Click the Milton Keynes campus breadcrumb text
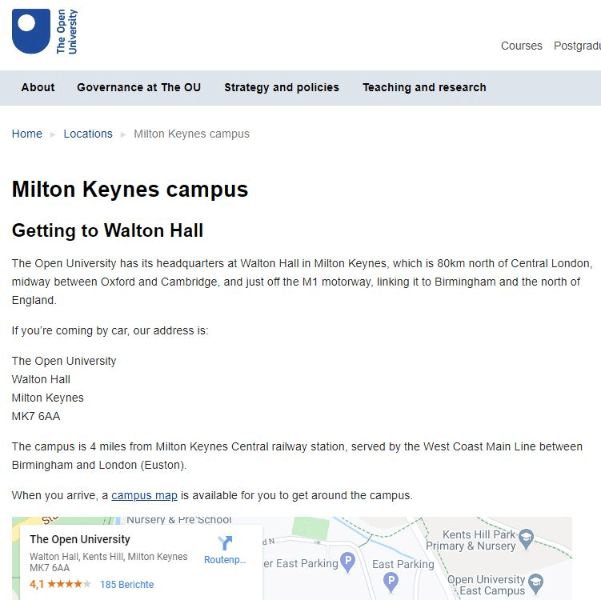Viewport: 601px width, 600px height. point(191,134)
